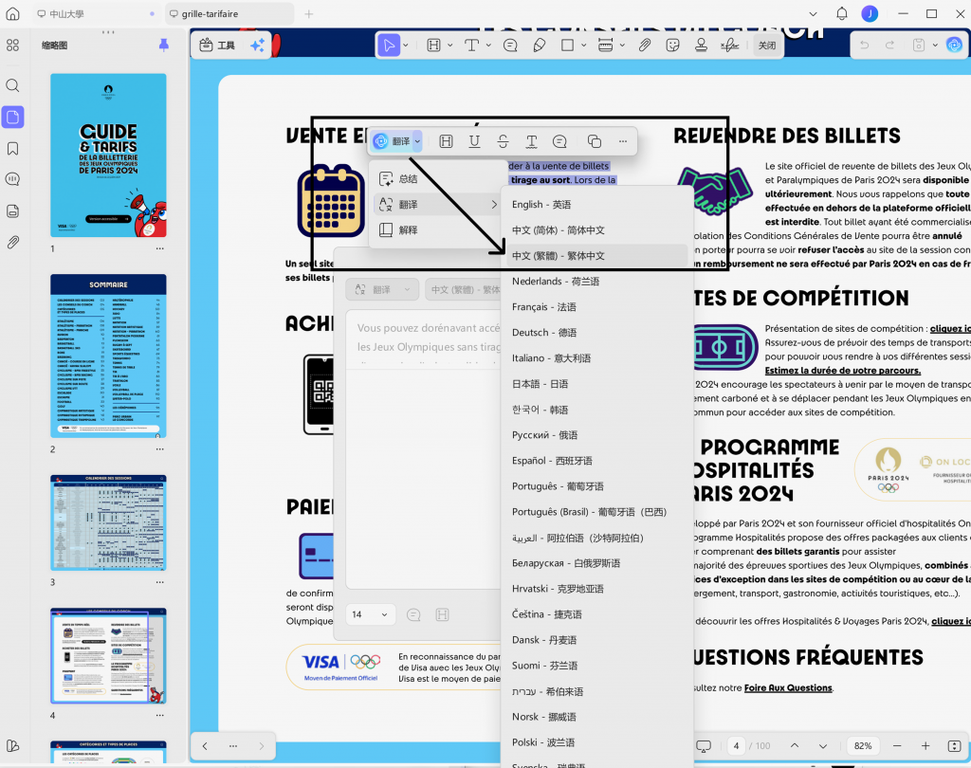Open the bookmarks panel in the sidebar
Screen dimensions: 971x768
tap(12, 149)
